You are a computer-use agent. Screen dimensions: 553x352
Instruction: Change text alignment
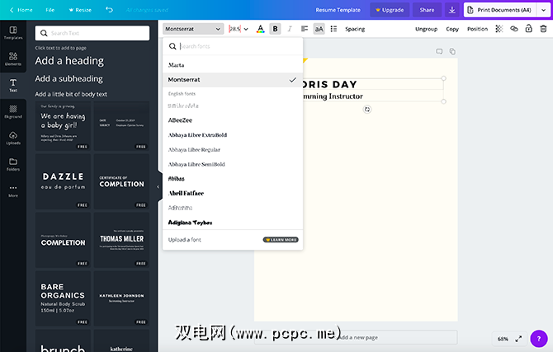305,29
